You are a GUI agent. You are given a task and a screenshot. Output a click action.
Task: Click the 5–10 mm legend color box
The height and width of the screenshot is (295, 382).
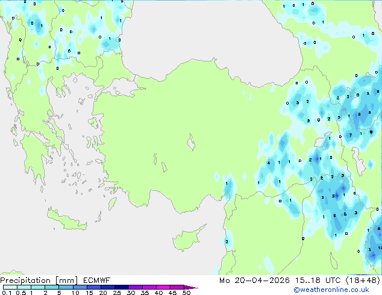point(66,287)
